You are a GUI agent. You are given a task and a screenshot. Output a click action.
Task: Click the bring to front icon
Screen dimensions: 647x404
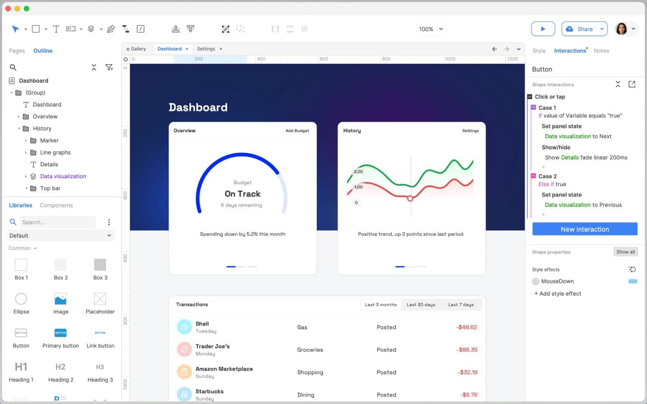point(176,29)
